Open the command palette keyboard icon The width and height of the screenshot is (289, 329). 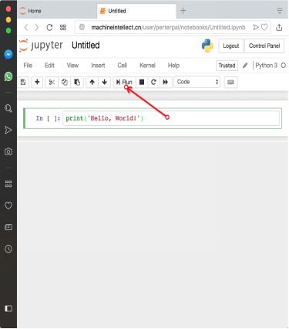[230, 83]
